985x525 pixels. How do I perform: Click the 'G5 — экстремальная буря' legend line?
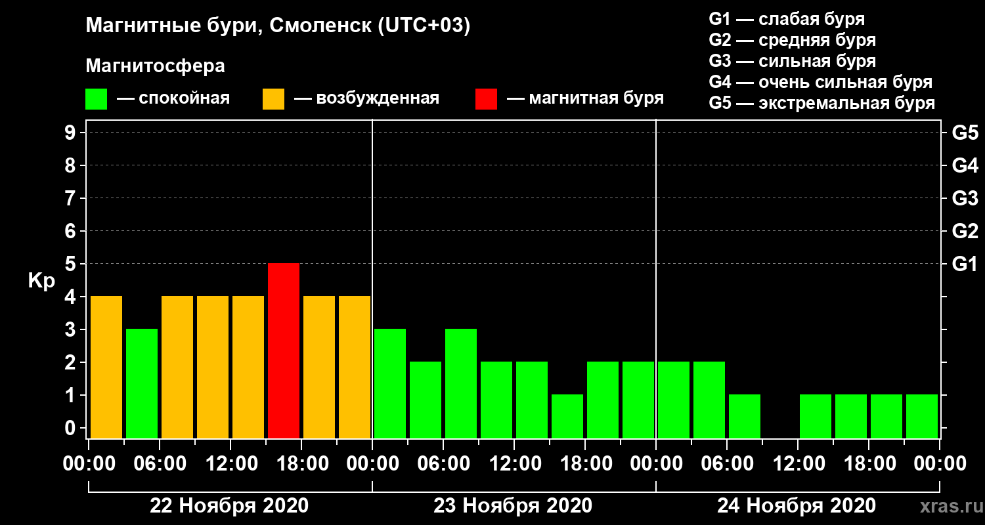822,104
